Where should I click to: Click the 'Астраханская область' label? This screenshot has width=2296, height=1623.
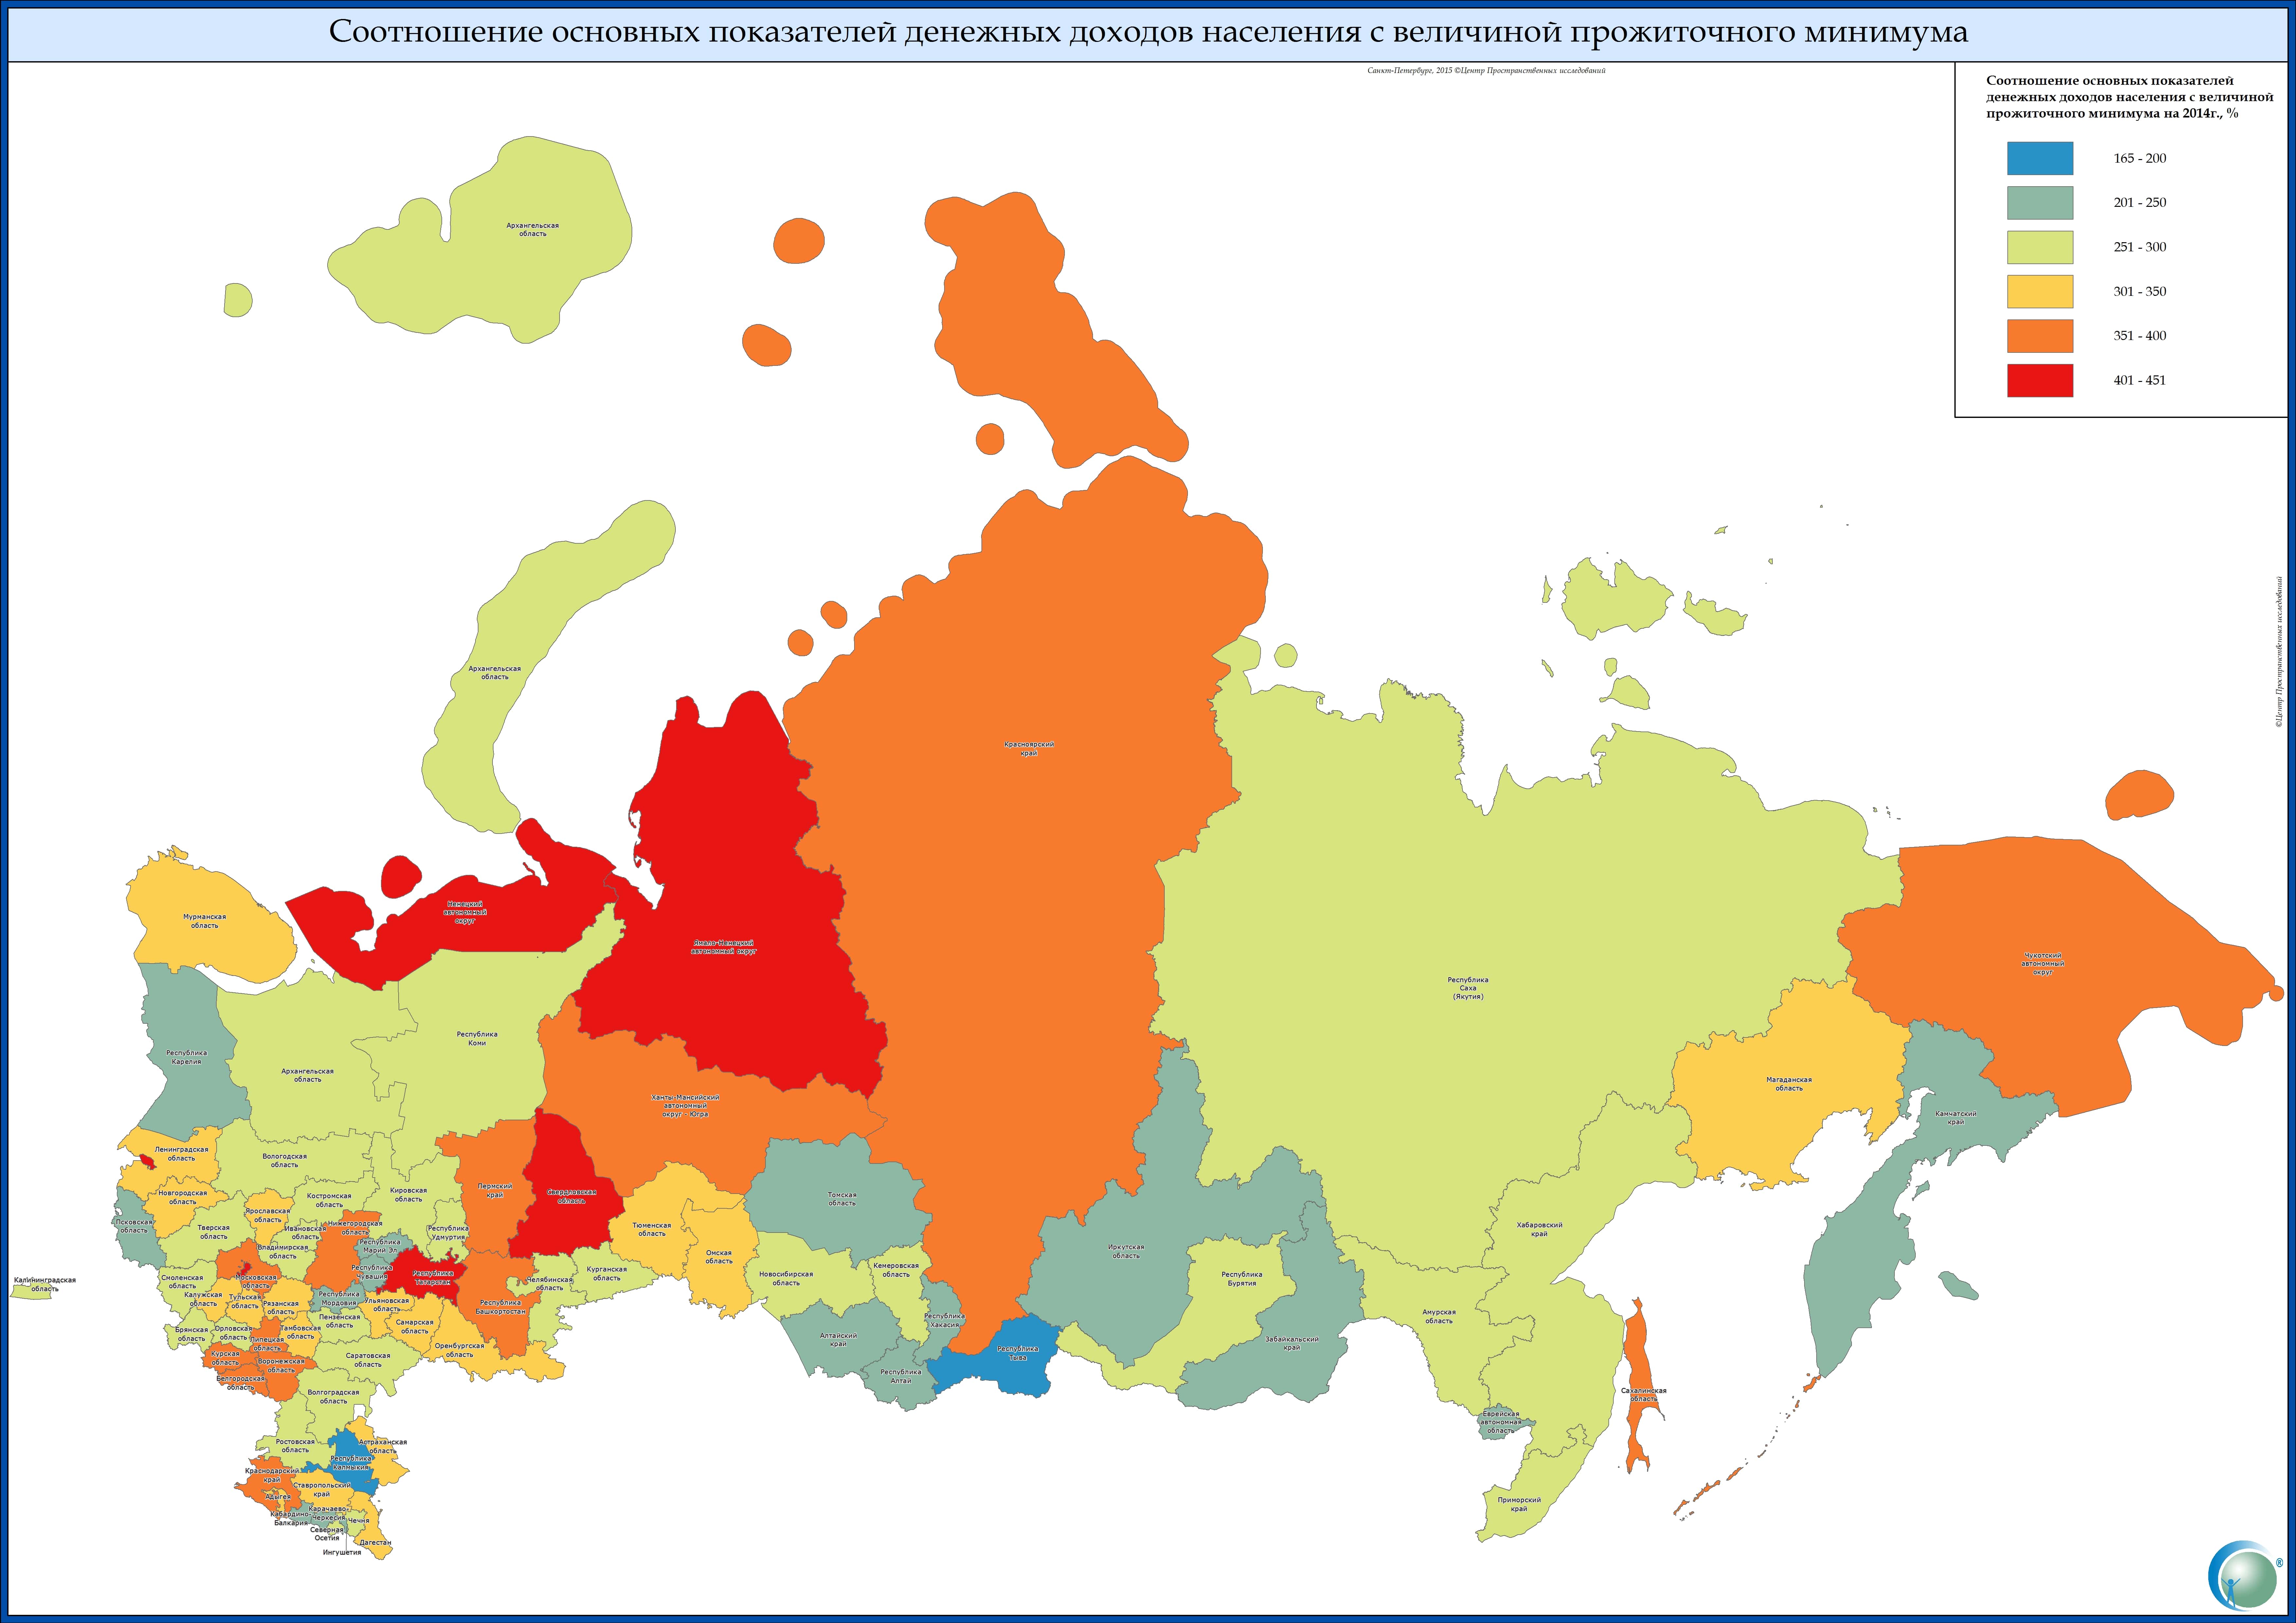383,1446
